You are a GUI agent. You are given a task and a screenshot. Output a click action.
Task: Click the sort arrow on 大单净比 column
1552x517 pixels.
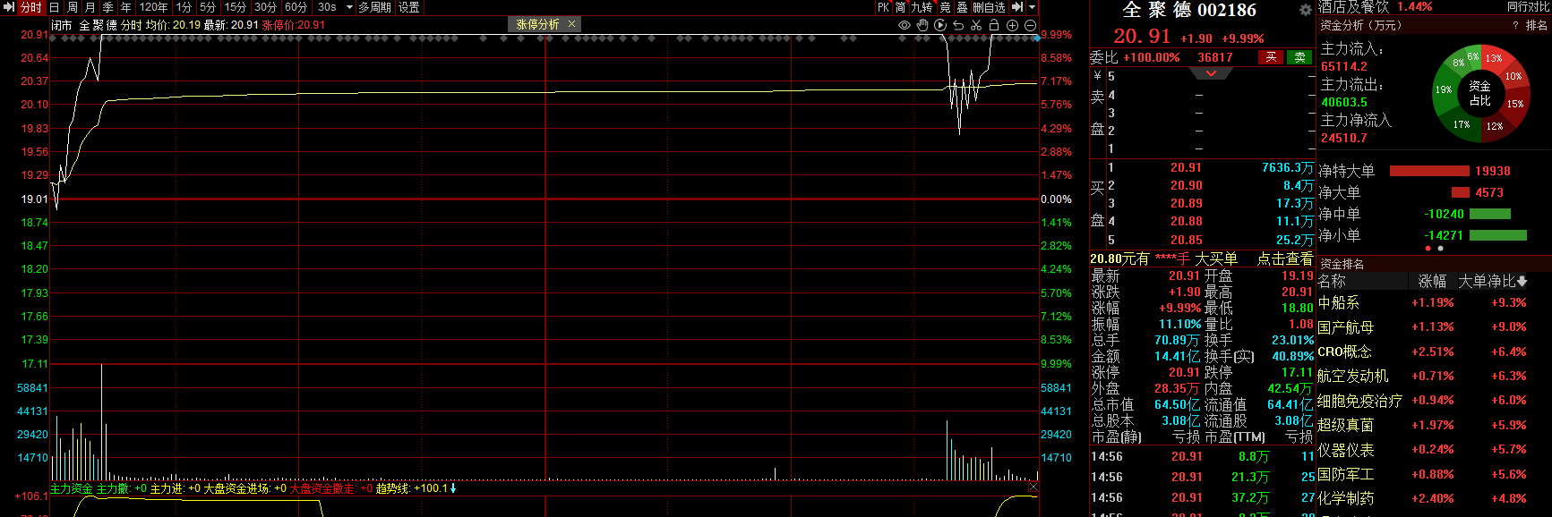pos(1522,281)
